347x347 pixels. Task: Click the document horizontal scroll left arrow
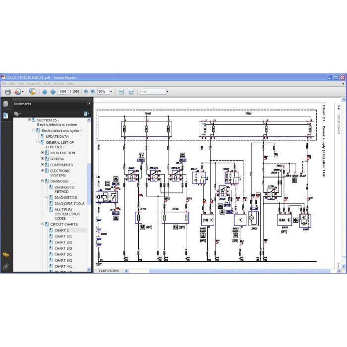(126, 271)
